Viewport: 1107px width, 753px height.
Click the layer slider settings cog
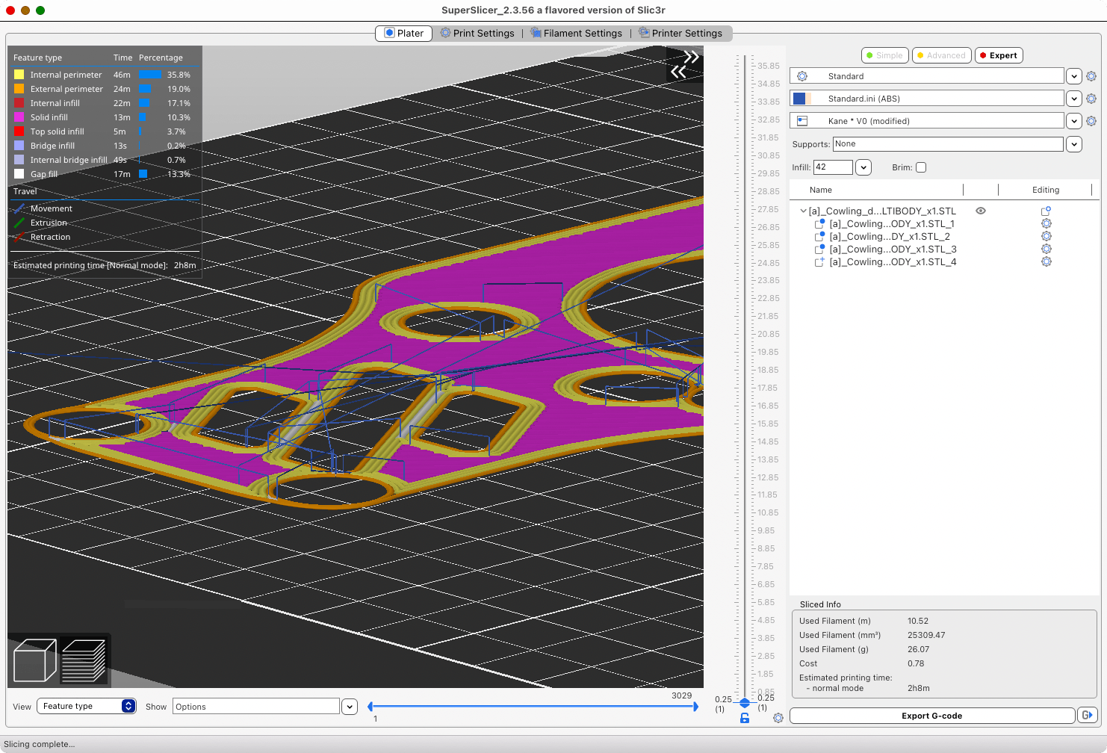pos(778,718)
